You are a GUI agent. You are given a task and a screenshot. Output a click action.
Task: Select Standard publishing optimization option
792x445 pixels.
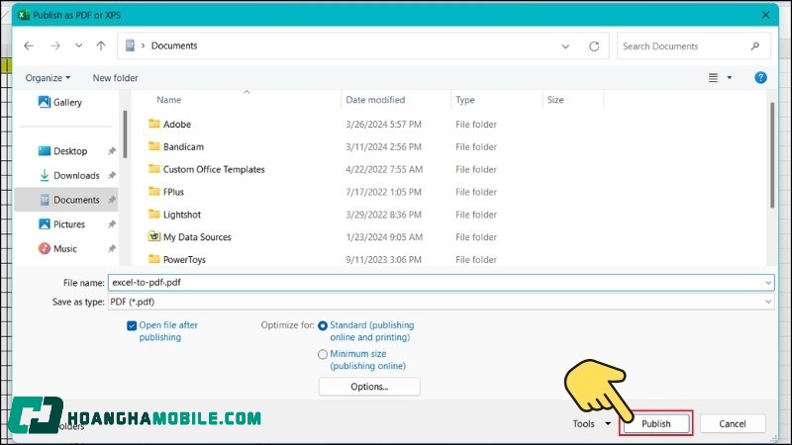[x=323, y=325]
